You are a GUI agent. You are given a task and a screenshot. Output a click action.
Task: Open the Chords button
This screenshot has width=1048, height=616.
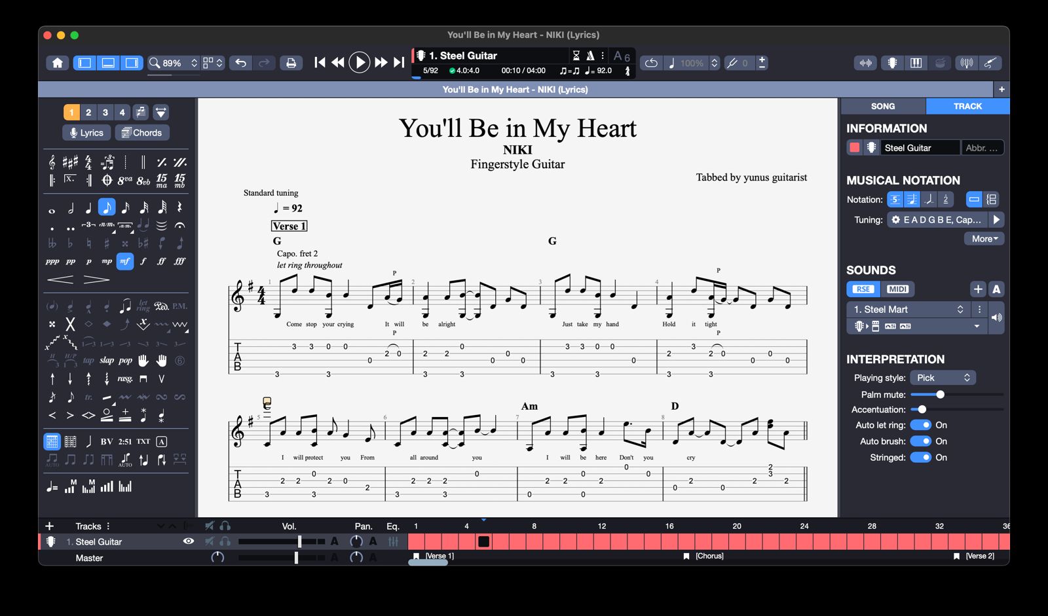[142, 132]
